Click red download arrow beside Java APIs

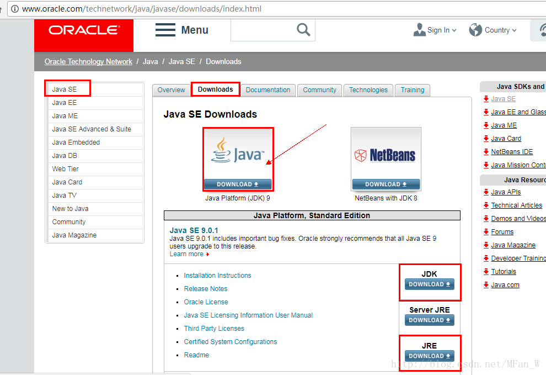coord(486,192)
